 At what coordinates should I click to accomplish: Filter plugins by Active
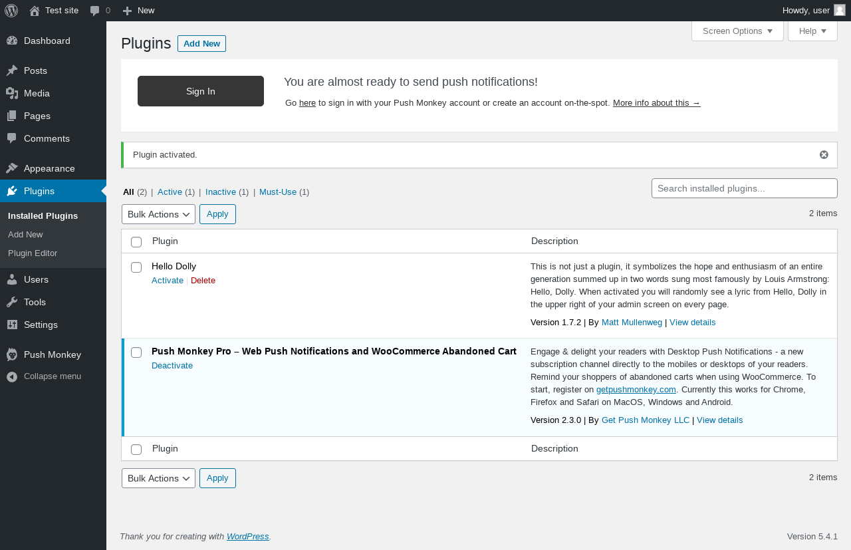click(x=170, y=192)
